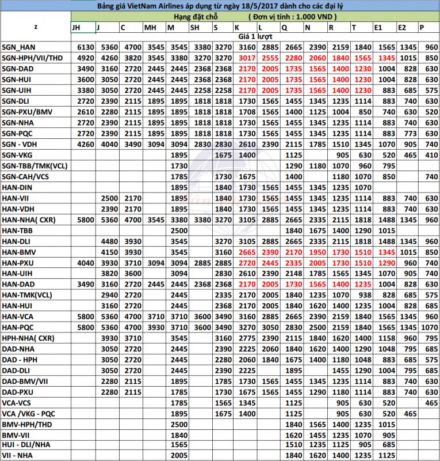Viewport: 440px width, 461px height.
Task: Select the SGN-HPH/VII/THD route label
Action: point(31,58)
